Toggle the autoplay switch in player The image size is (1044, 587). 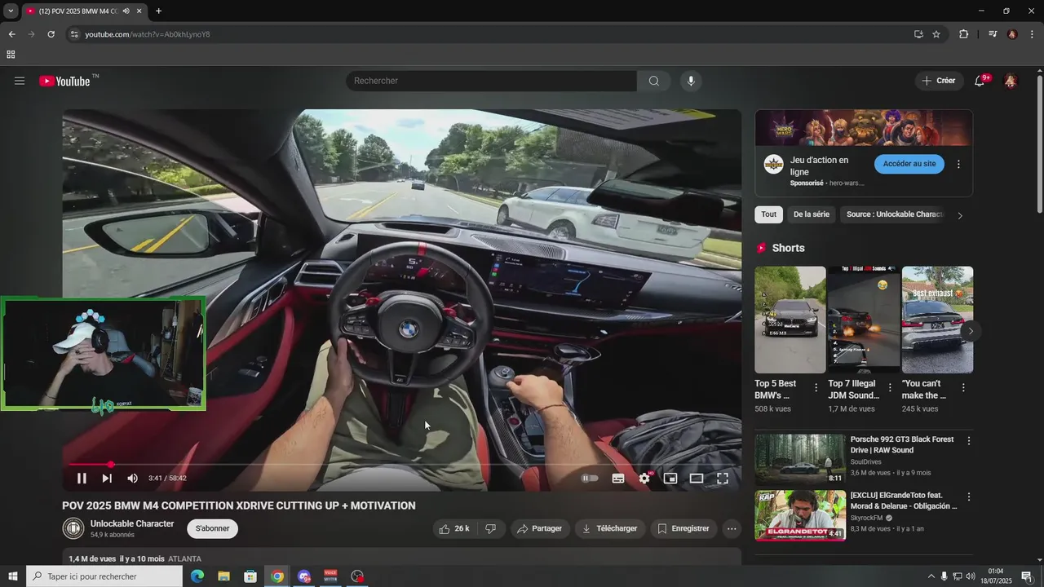tap(590, 479)
